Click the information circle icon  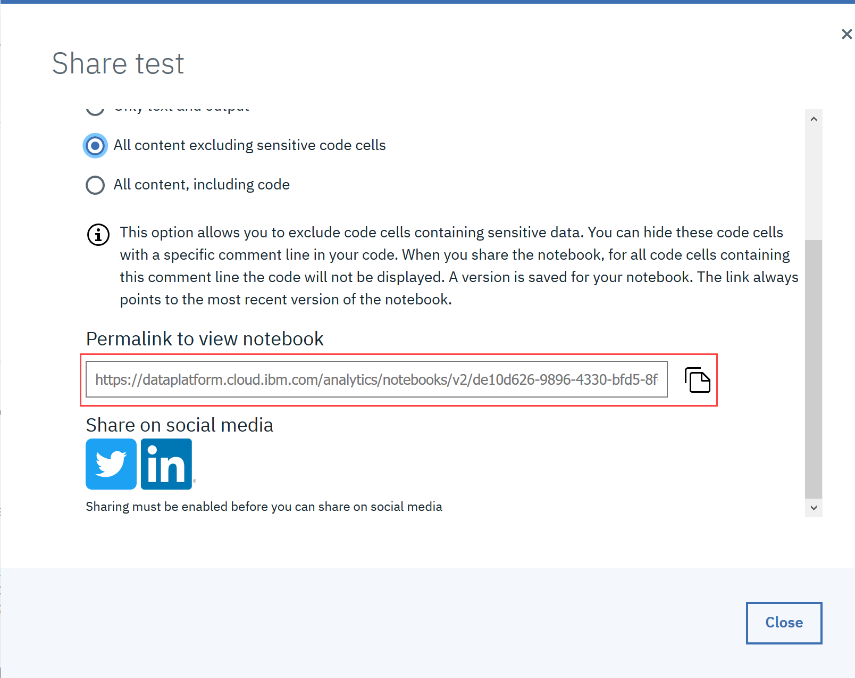click(x=98, y=235)
